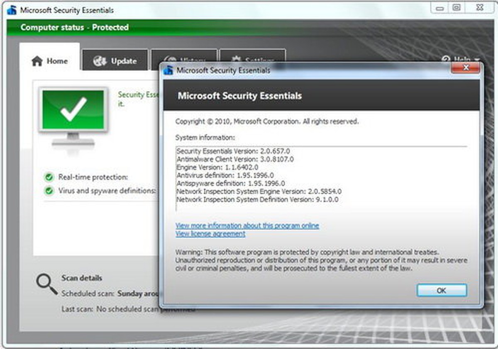Click the About dialog title bar app icon
Viewport: 498px width, 349px height.
coord(168,70)
